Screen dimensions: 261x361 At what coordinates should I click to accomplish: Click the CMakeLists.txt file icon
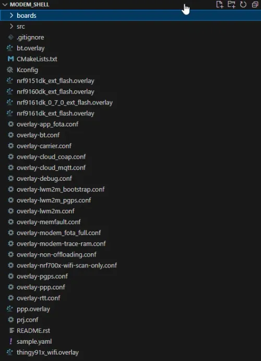coord(10,59)
